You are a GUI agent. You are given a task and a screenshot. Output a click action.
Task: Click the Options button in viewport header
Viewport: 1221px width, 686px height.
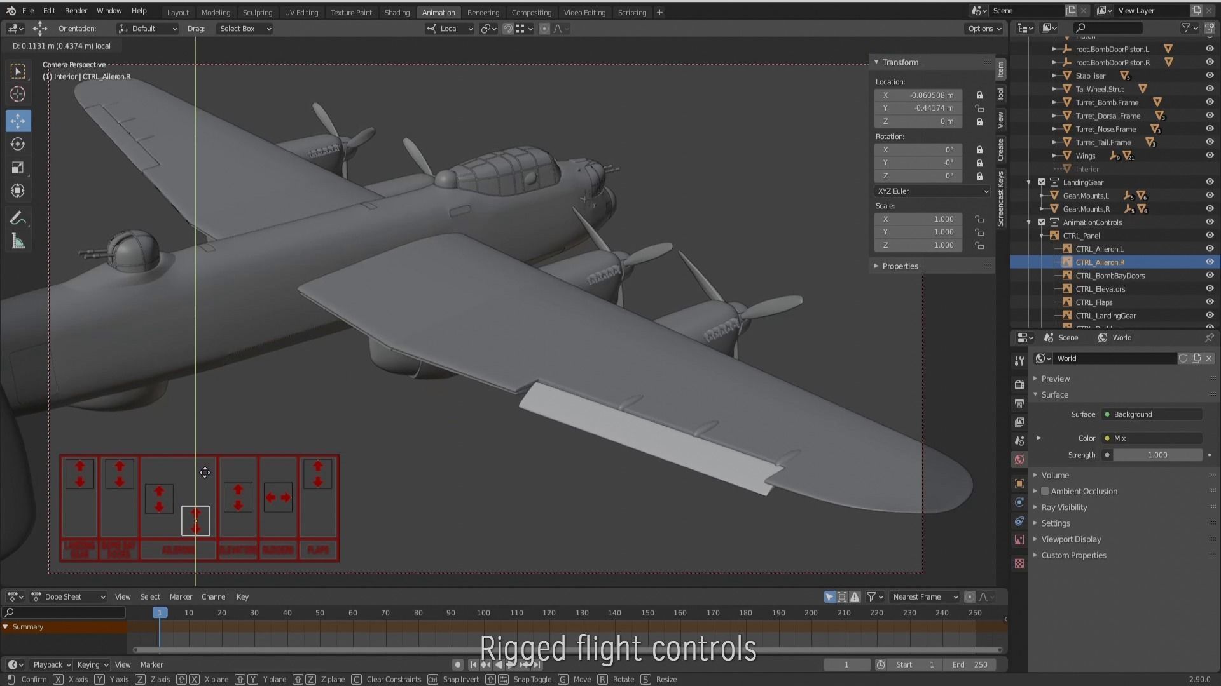click(x=984, y=29)
